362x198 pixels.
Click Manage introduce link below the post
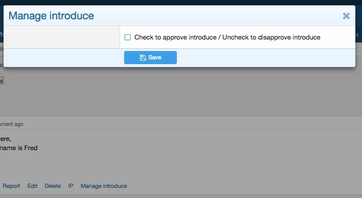point(104,186)
